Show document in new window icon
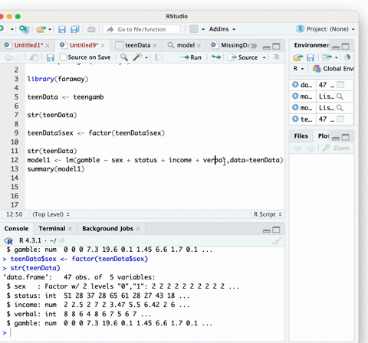368x343 pixels. click(x=34, y=57)
